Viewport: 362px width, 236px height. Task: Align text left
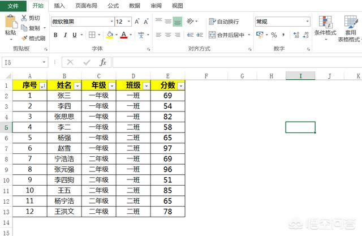tap(158, 35)
